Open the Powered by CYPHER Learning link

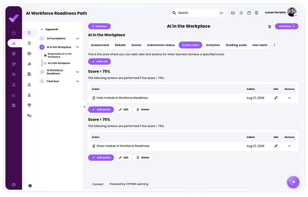pos(129,184)
